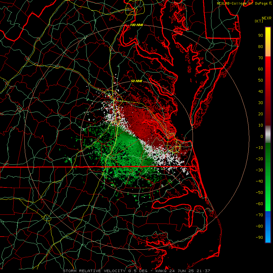Image resolution: width=273 pixels, height=273 pixels.
Task: Click the 70 value on the velocity scale
Action: 261,58
